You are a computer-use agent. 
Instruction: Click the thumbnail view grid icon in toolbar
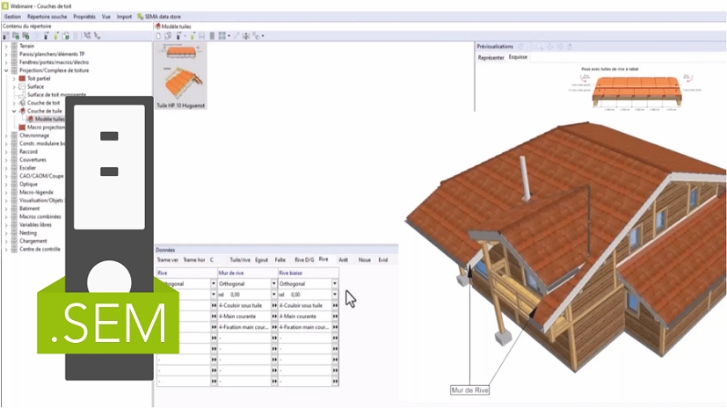(x=222, y=36)
